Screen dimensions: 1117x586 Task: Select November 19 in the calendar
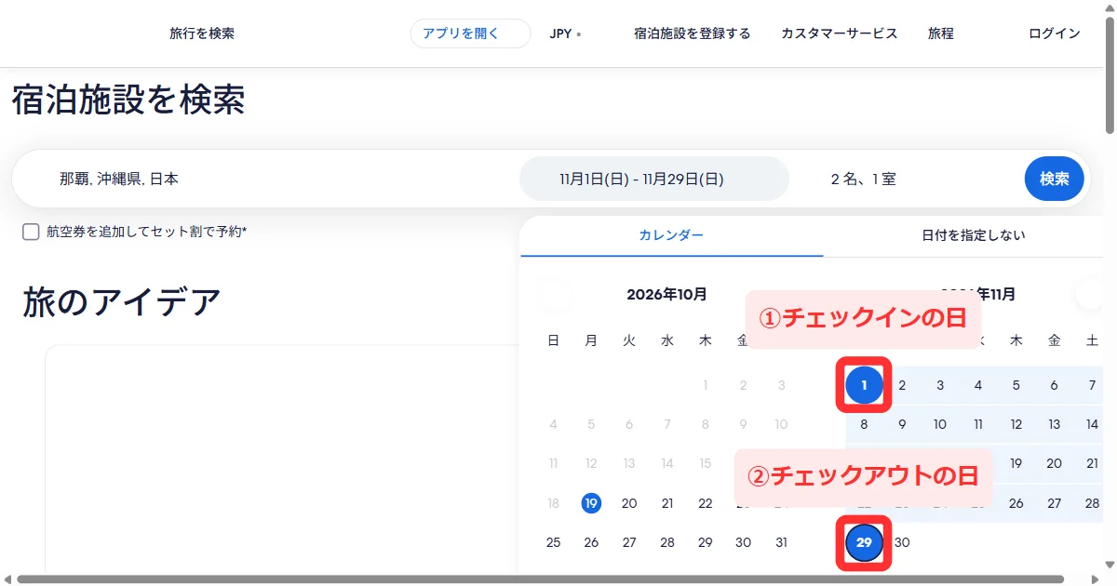tap(1016, 463)
